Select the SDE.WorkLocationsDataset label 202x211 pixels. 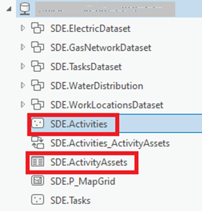(x=107, y=105)
